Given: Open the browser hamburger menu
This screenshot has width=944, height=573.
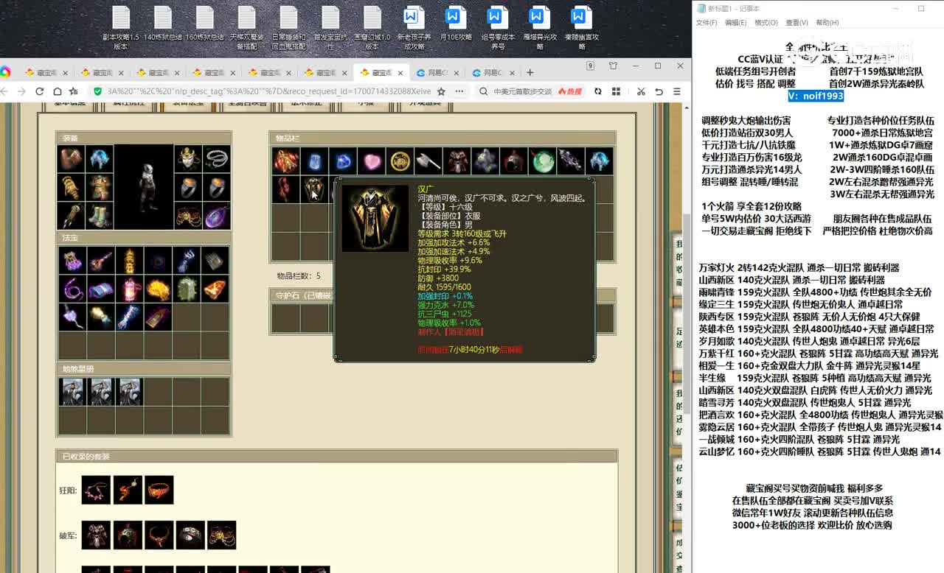Looking at the screenshot, I should pyautogui.click(x=676, y=91).
